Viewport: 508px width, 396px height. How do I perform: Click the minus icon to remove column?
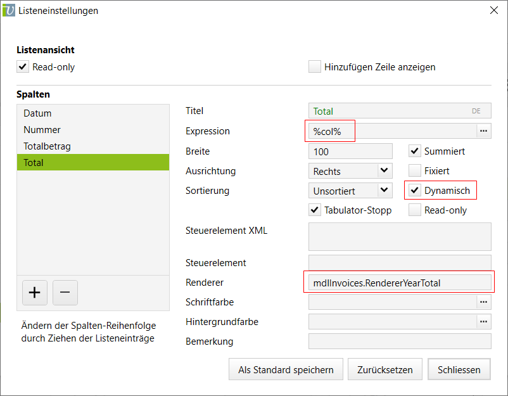65,293
